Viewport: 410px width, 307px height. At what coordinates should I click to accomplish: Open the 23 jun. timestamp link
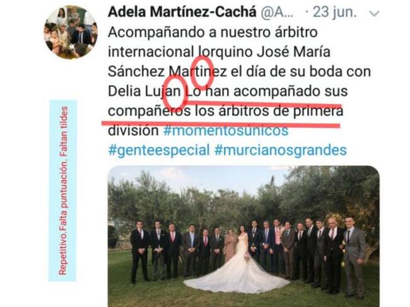tap(335, 12)
